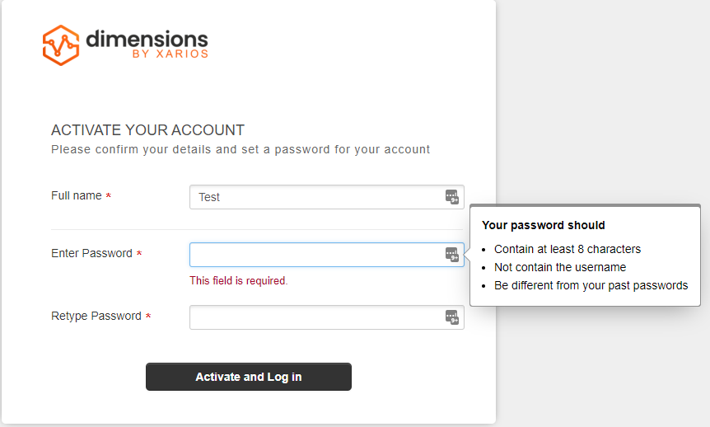Click the 'Contain at least 8 characters' rule
The image size is (710, 427).
pos(567,249)
